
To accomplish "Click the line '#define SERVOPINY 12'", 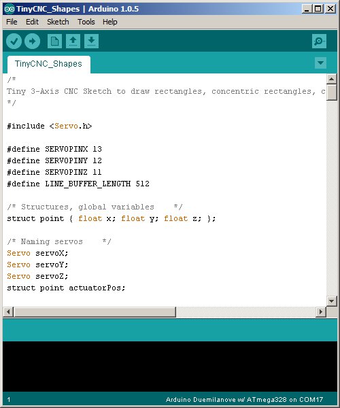I will pos(54,160).
